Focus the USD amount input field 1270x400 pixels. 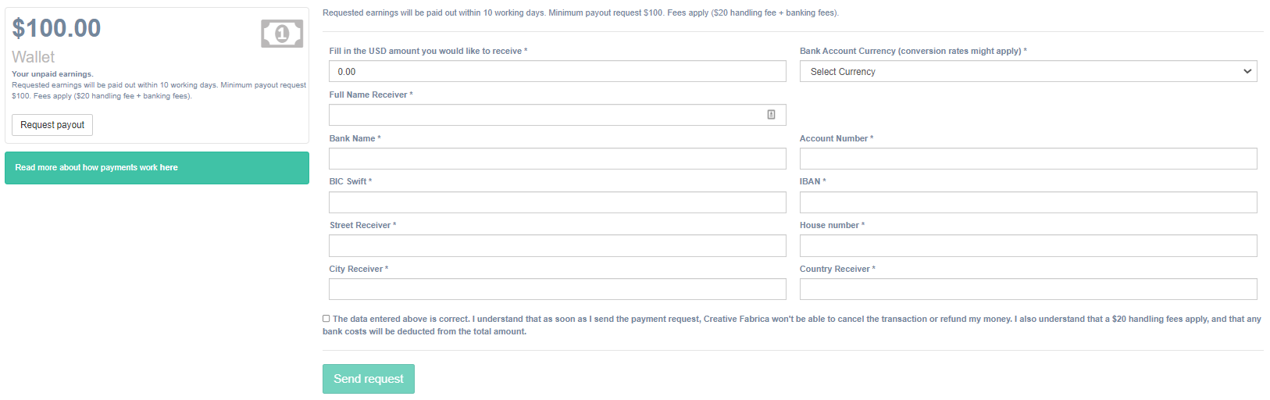tap(558, 71)
